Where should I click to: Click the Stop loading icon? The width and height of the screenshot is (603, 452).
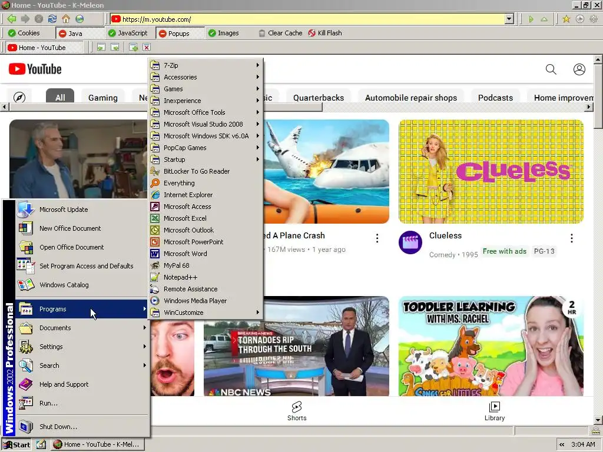[x=39, y=19]
